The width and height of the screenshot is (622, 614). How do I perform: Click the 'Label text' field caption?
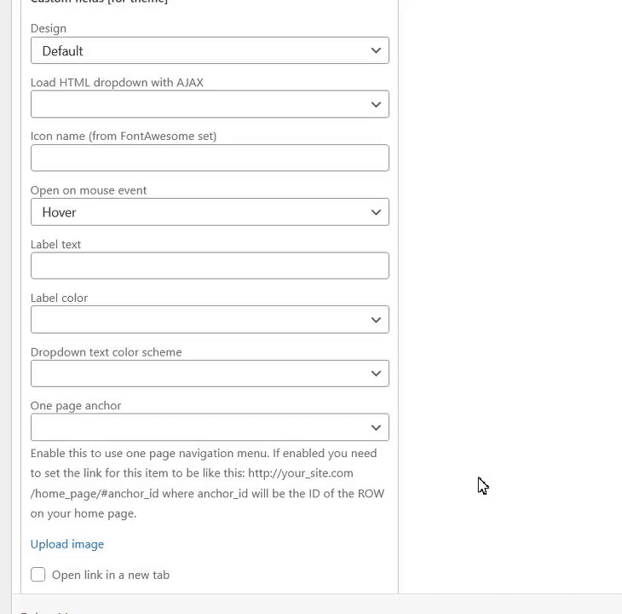point(56,244)
